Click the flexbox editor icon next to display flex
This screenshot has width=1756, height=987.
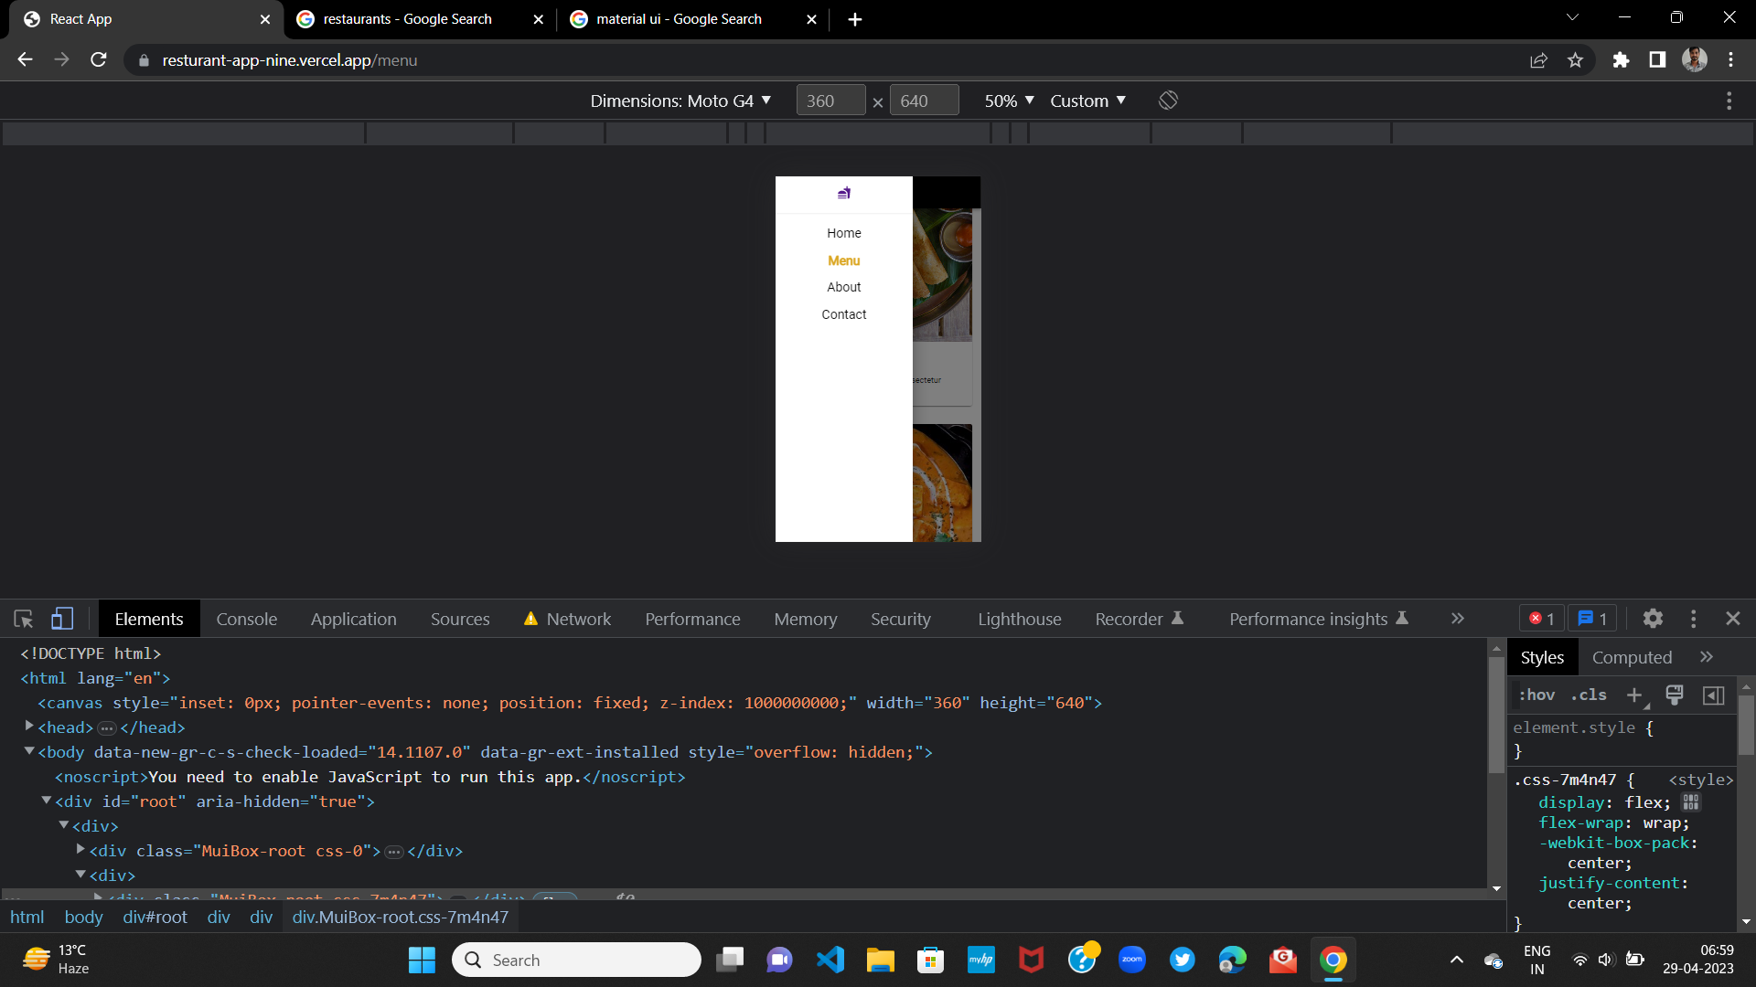pos(1690,802)
